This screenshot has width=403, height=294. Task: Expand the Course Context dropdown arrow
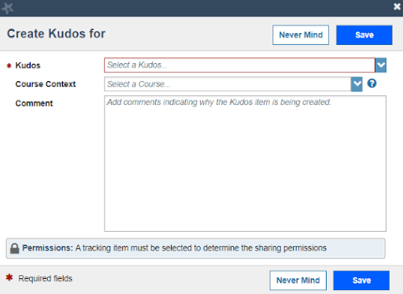[357, 84]
